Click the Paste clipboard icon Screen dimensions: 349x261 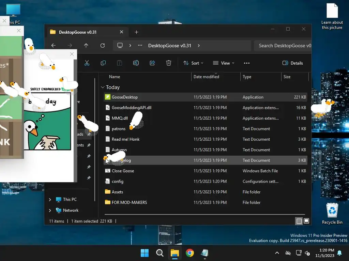(120, 63)
